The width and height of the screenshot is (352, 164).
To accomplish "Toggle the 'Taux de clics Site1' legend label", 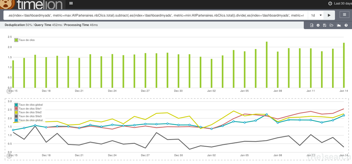I will (30, 109).
